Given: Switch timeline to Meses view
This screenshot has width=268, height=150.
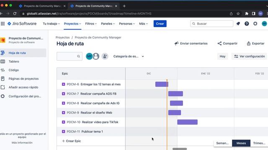Looking at the screenshot, I should coord(241,143).
